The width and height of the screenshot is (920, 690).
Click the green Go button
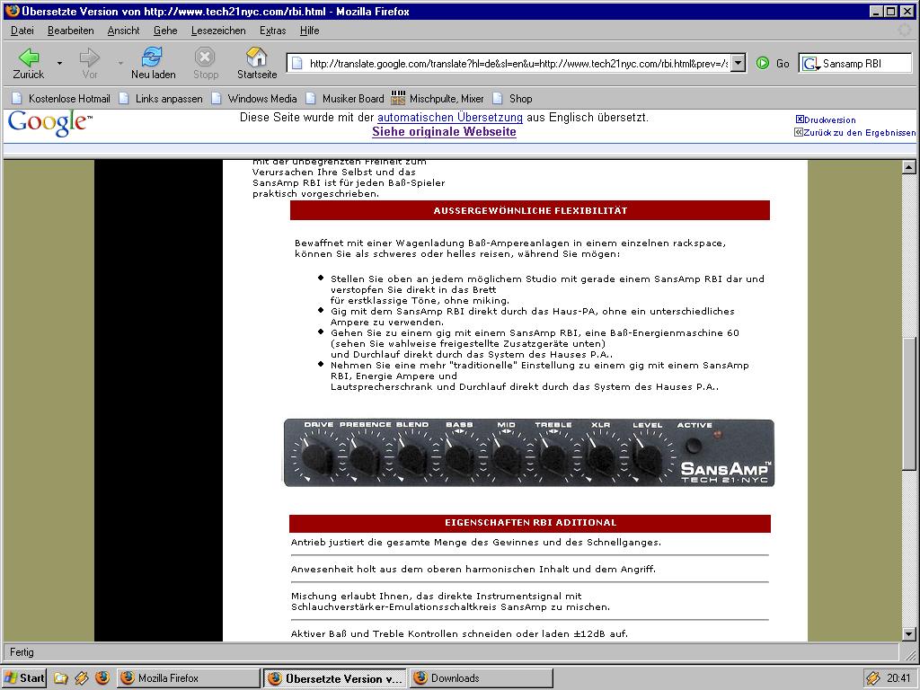point(772,64)
